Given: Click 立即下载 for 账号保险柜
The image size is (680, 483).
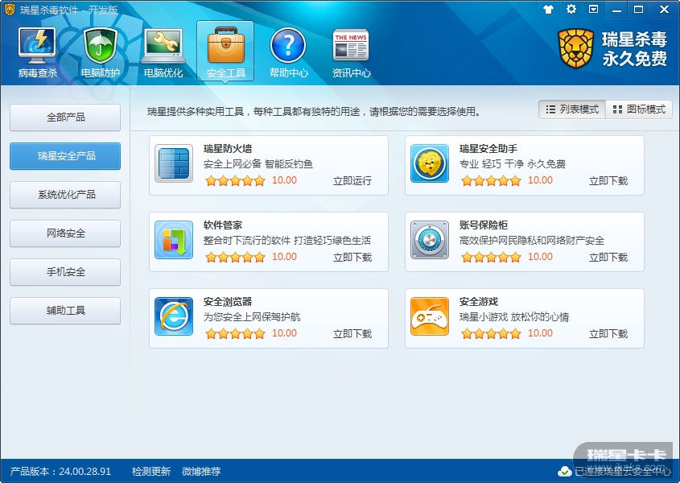Looking at the screenshot, I should (x=608, y=258).
